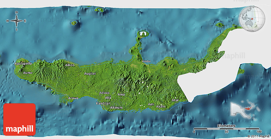Pick the Aikon place label
This screenshot has width=271, height=139.
70,65
